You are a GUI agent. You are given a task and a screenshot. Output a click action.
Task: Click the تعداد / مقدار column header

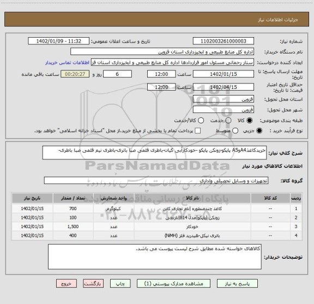click(x=73, y=198)
